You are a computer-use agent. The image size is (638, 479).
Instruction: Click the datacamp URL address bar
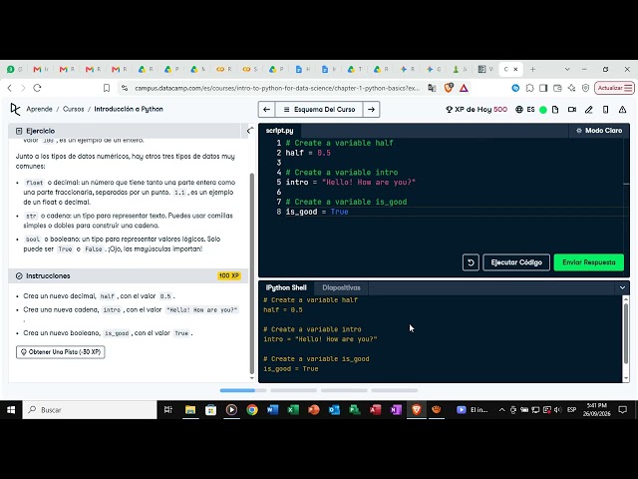[277, 88]
